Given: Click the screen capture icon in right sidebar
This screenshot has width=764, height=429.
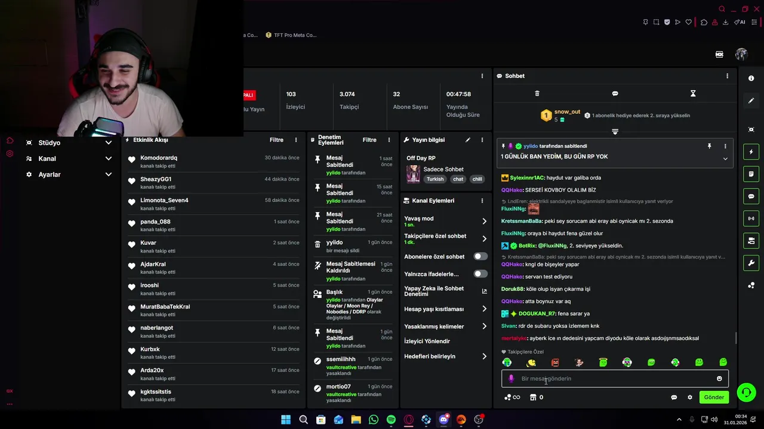Looking at the screenshot, I should click(x=751, y=129).
